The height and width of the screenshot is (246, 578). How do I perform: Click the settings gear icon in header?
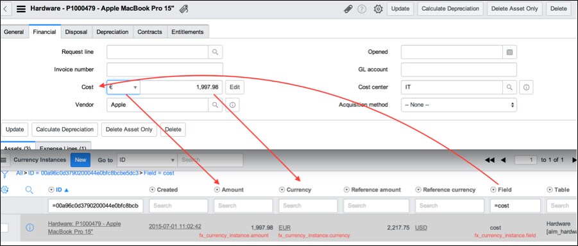[x=378, y=9]
